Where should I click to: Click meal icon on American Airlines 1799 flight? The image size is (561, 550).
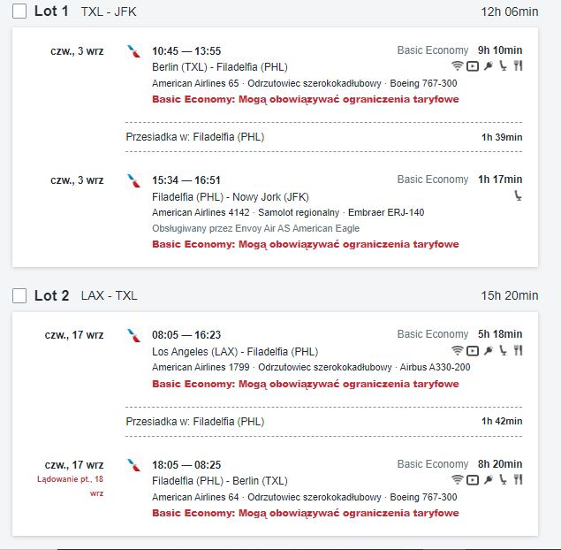[518, 350]
